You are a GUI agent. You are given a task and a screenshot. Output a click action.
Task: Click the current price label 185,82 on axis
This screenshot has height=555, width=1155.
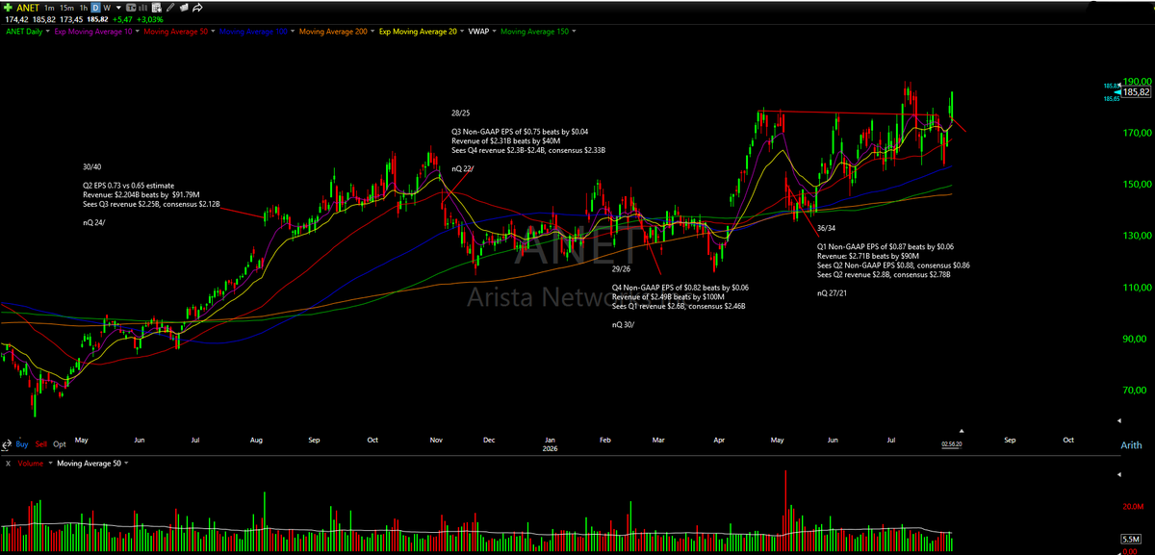[x=1137, y=92]
